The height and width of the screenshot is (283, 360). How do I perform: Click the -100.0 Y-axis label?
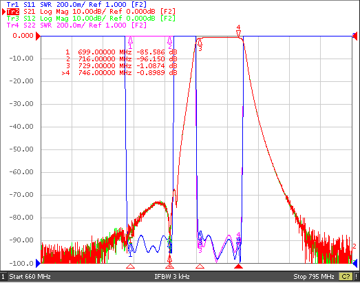point(21,263)
